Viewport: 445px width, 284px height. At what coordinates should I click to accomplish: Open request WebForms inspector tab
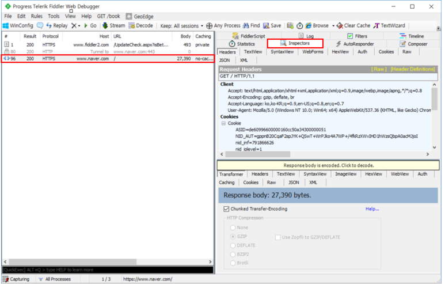click(x=313, y=52)
